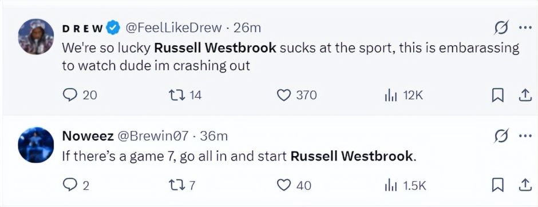Open more options menu on Noweez's tweet
This screenshot has height=207, width=538.
point(525,136)
